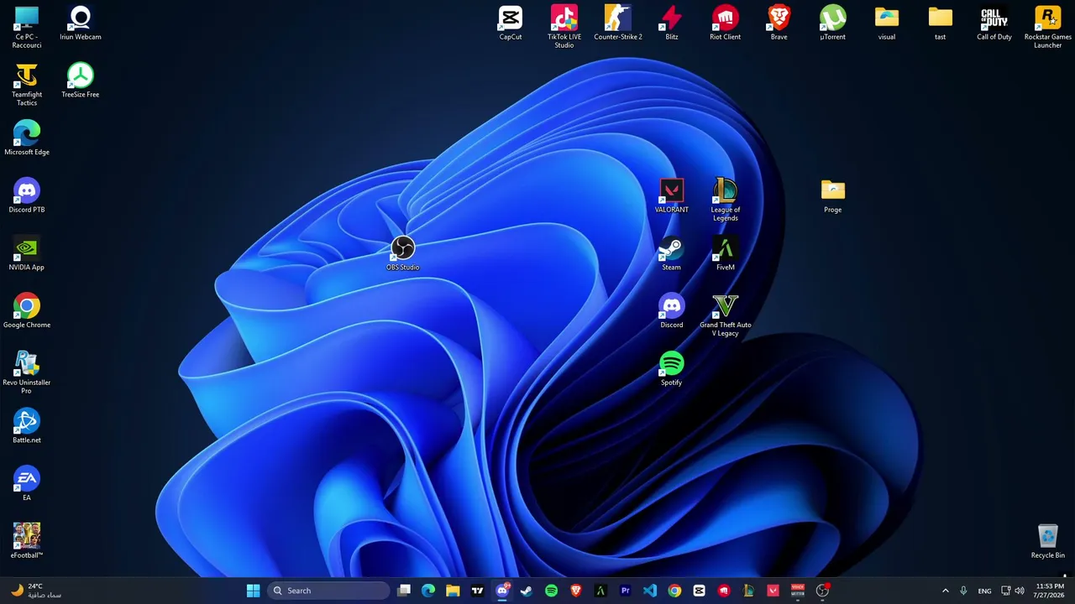Select the Spotify desktop shortcut
Image resolution: width=1075 pixels, height=604 pixels.
672,367
